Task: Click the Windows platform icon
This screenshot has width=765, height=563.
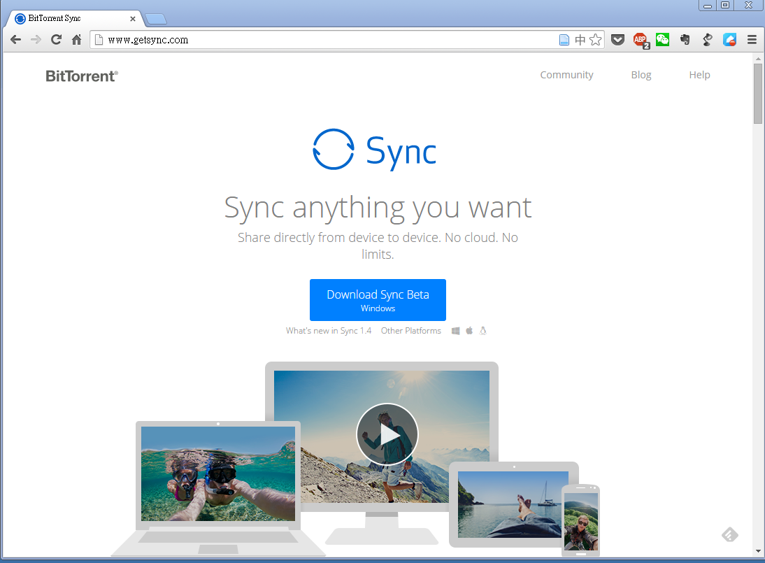Action: coord(455,331)
